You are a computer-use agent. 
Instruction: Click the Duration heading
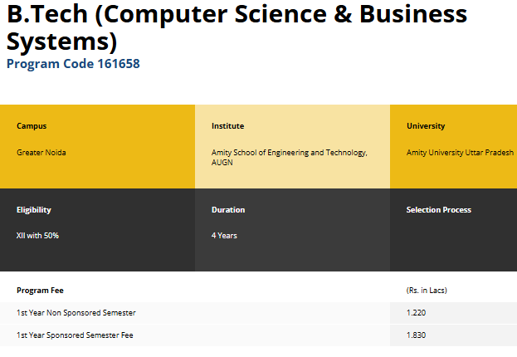coord(228,210)
